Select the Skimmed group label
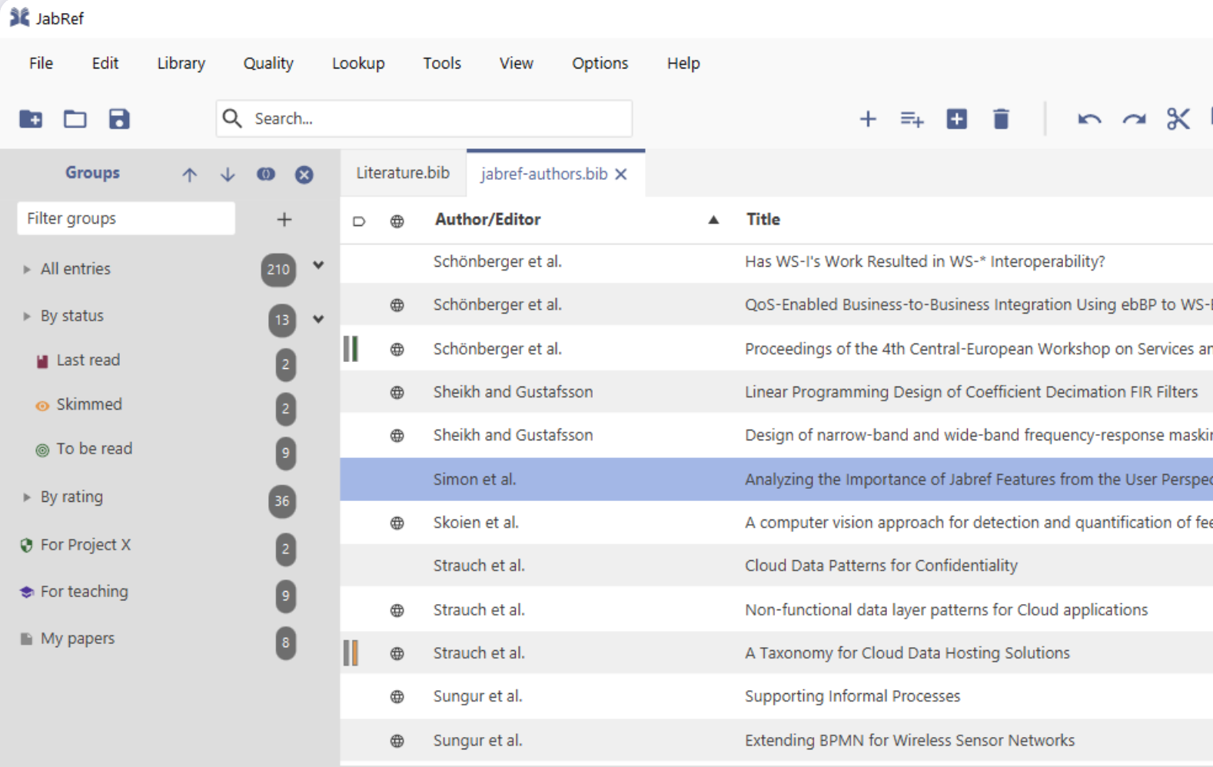 coord(89,404)
